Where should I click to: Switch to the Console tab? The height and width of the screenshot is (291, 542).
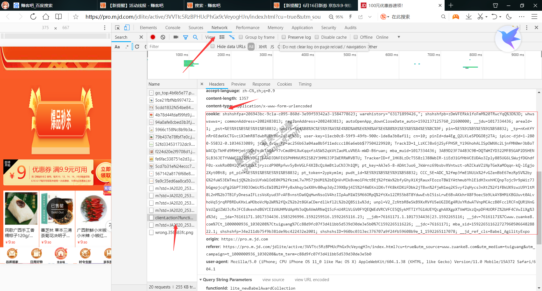172,27
